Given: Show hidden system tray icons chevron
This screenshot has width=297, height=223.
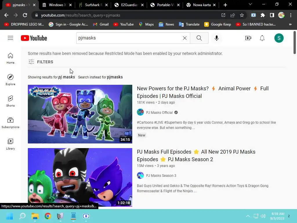Looking at the screenshot, I should coord(248,216).
